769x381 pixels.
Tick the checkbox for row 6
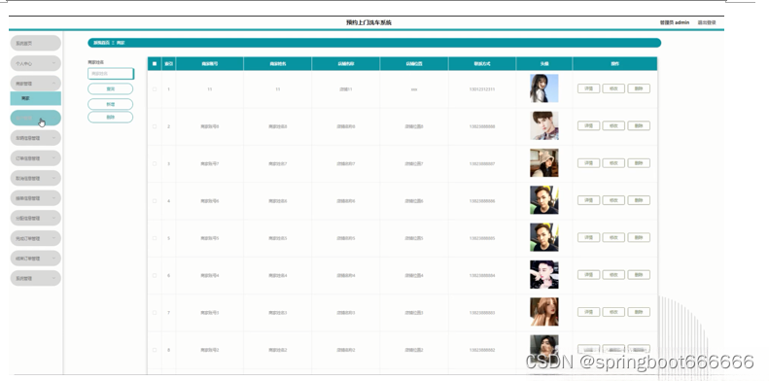coord(155,276)
